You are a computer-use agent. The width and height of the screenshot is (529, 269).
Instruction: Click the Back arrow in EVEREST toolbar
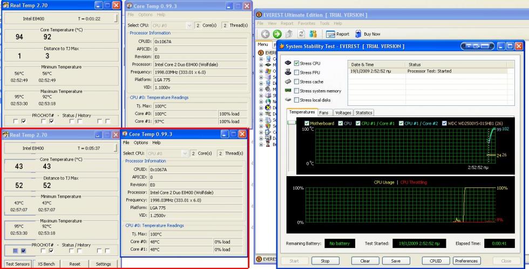point(265,33)
